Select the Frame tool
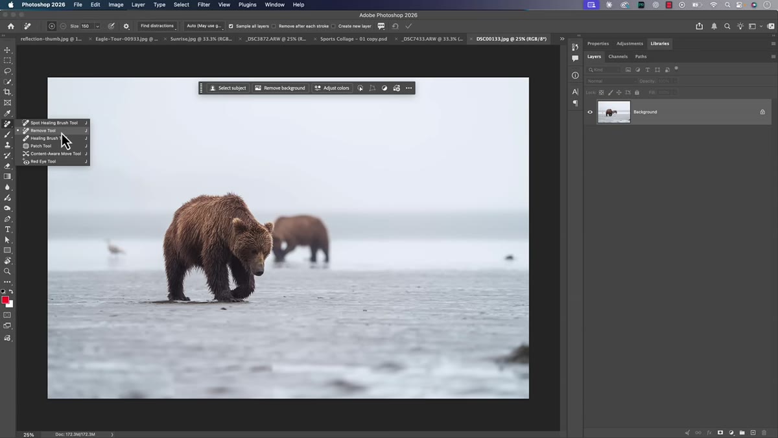This screenshot has height=438, width=778. click(8, 102)
